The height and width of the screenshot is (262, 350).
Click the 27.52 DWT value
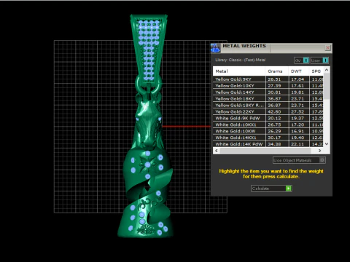(297, 112)
